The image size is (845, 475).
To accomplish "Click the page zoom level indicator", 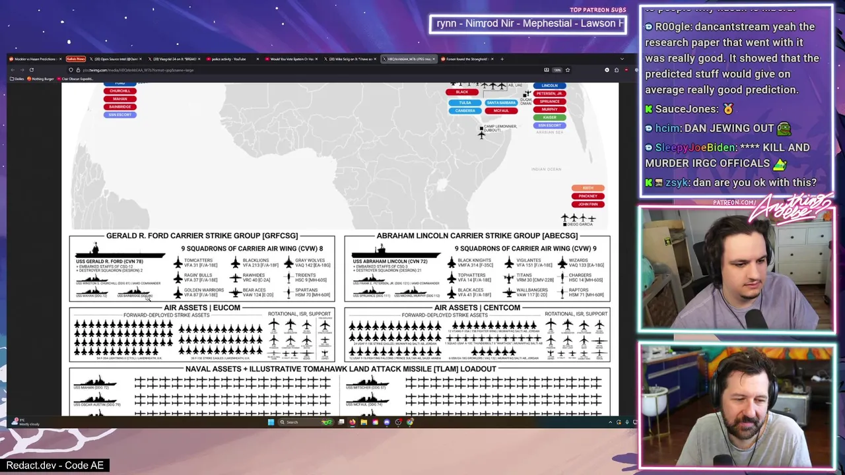I will click(x=557, y=70).
